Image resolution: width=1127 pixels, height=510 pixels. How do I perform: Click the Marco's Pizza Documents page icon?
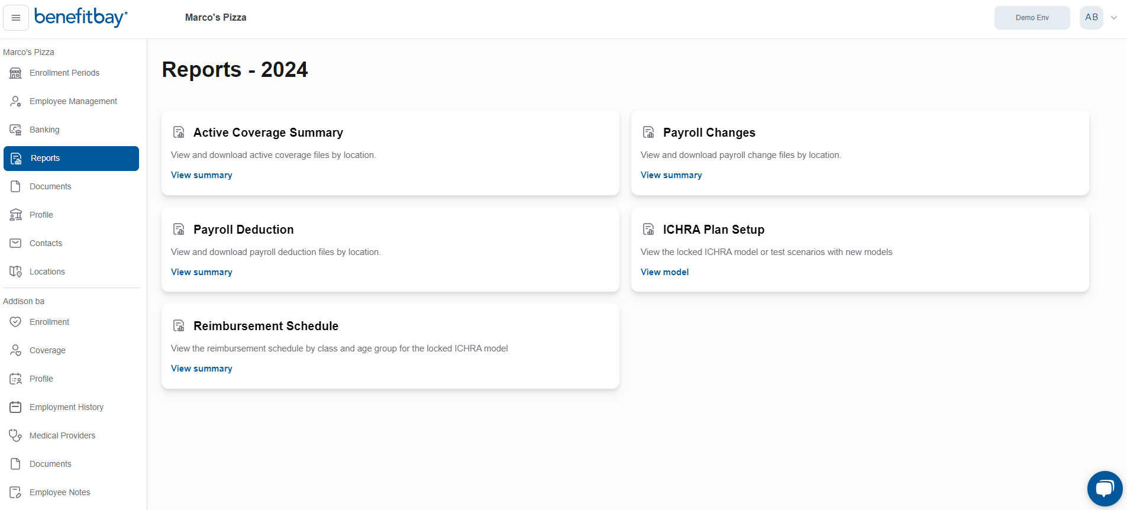point(15,186)
